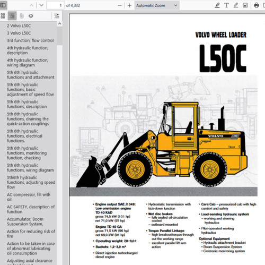
Task: Select the draw pencil tool
Action: (236, 5)
